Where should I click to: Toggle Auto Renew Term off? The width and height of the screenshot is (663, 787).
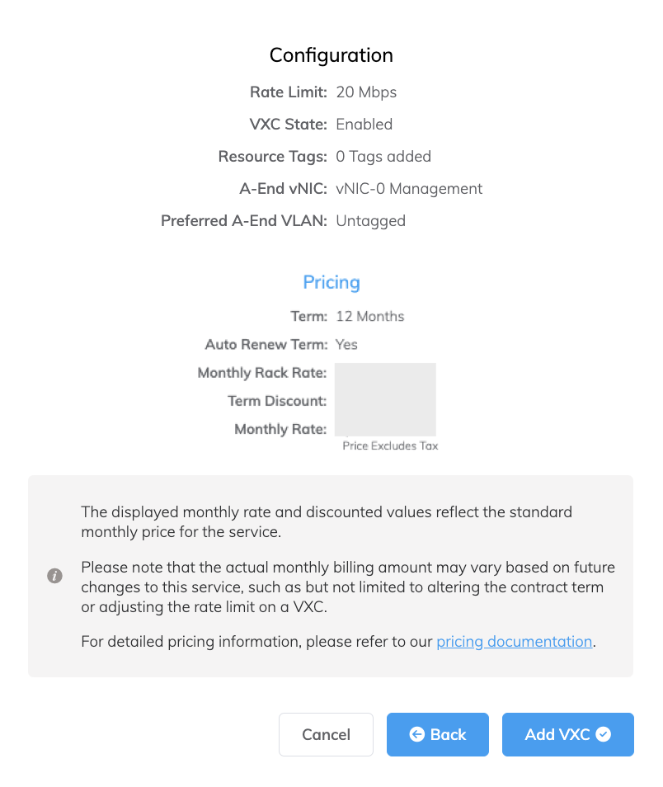coord(346,344)
